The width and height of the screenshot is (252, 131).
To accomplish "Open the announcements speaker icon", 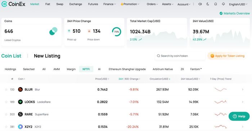I will click(x=200, y=4).
